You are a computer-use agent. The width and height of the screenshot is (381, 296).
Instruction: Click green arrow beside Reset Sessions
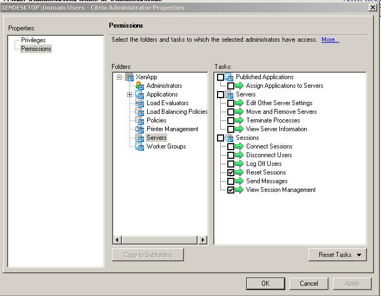[239, 172]
